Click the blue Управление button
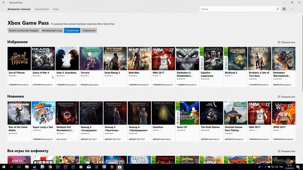303x170 pixels. tap(72, 30)
